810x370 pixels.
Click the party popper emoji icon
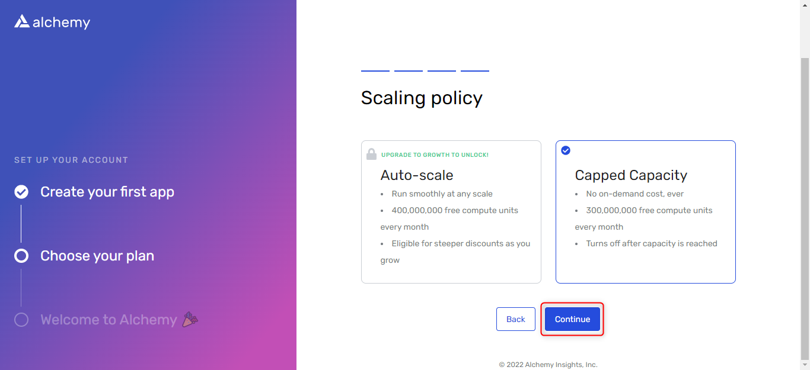click(190, 320)
